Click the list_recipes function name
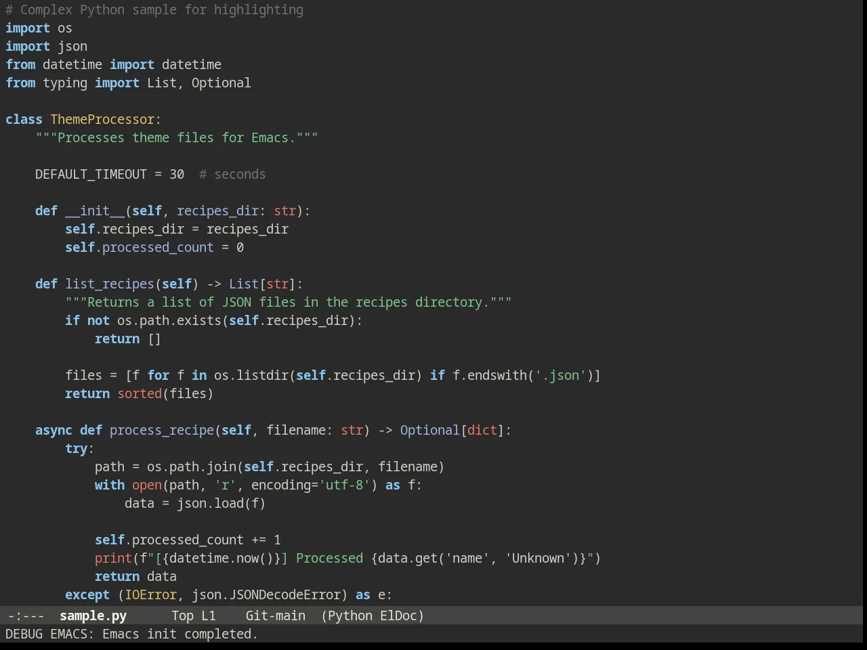Viewport: 867px width, 650px height. point(110,284)
